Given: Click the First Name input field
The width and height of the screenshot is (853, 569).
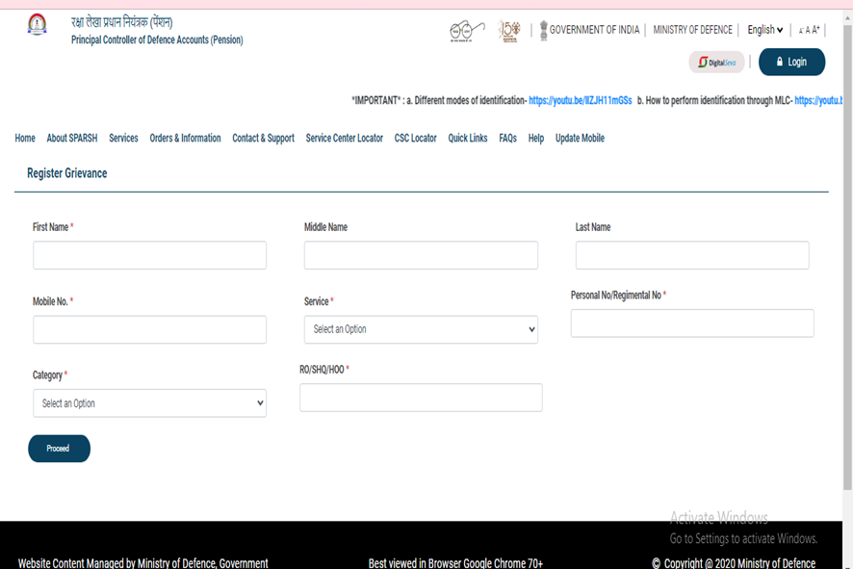Looking at the screenshot, I should [149, 255].
